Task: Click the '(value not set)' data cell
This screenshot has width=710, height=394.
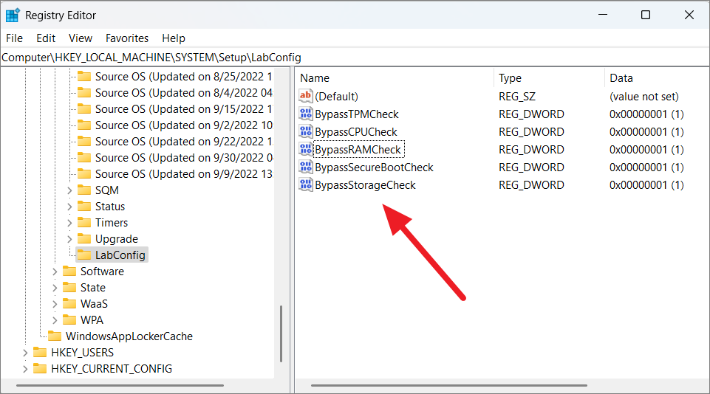Action: [644, 97]
